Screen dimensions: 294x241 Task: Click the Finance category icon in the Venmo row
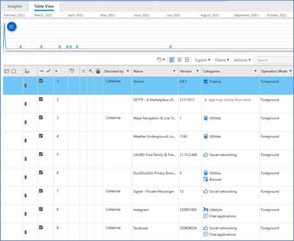(206, 81)
